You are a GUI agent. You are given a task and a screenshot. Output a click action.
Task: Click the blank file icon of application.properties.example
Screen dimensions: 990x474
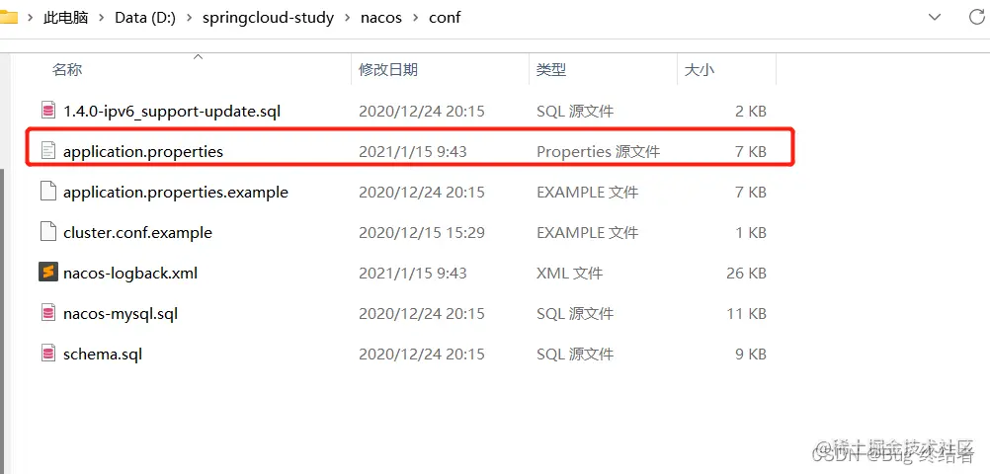click(48, 192)
